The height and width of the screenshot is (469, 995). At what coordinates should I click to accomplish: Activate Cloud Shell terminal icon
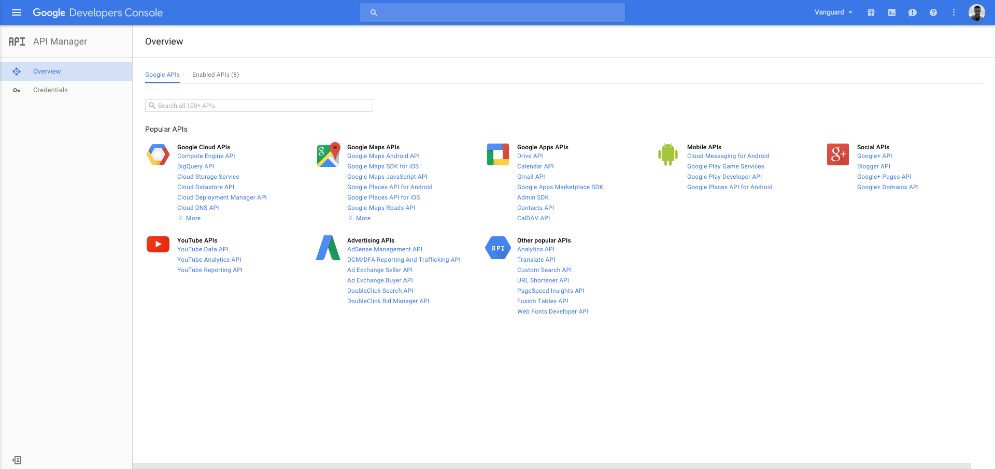click(x=892, y=12)
